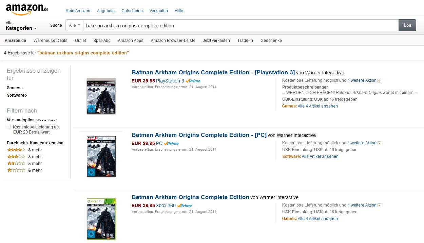Open 'Alle 4 Artikel ansehen' under Xbox 360 result
The width and height of the screenshot is (424, 243).
[x=318, y=219]
